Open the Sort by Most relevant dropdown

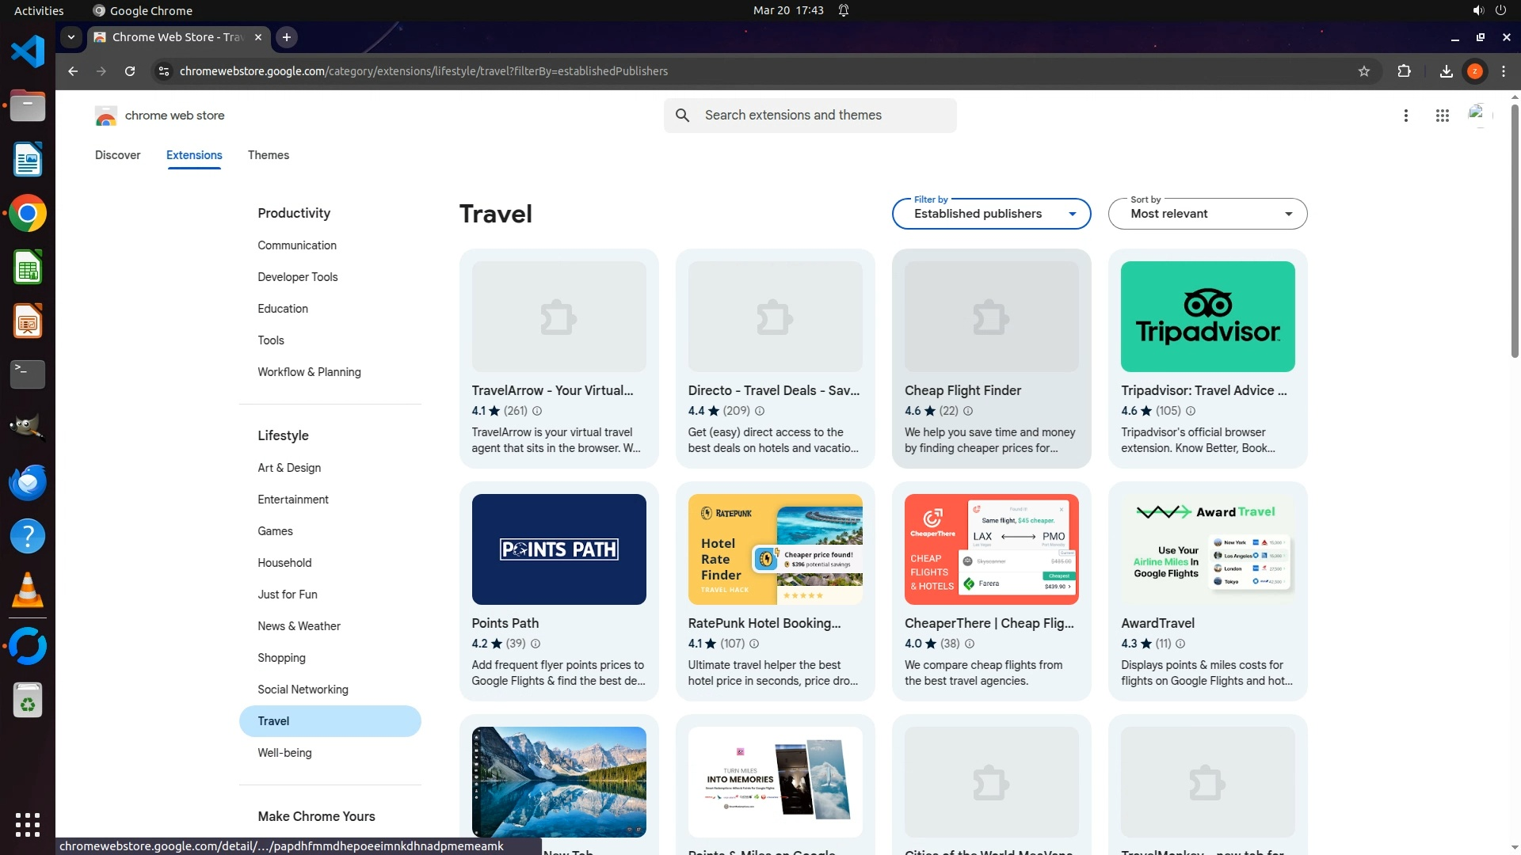(x=1207, y=214)
